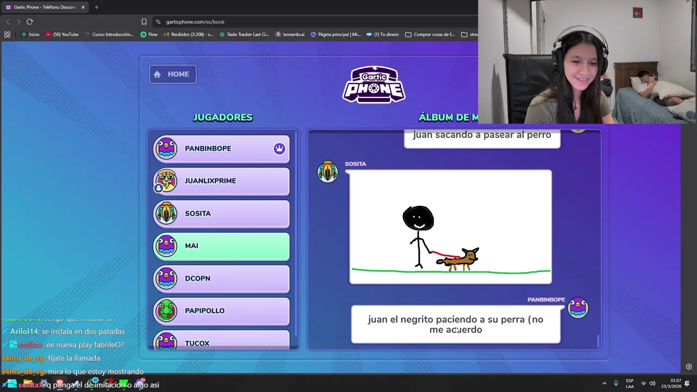The image size is (697, 392).
Task: Click JUANLIXPRIME's sunglasses avatar icon
Action: [x=166, y=181]
